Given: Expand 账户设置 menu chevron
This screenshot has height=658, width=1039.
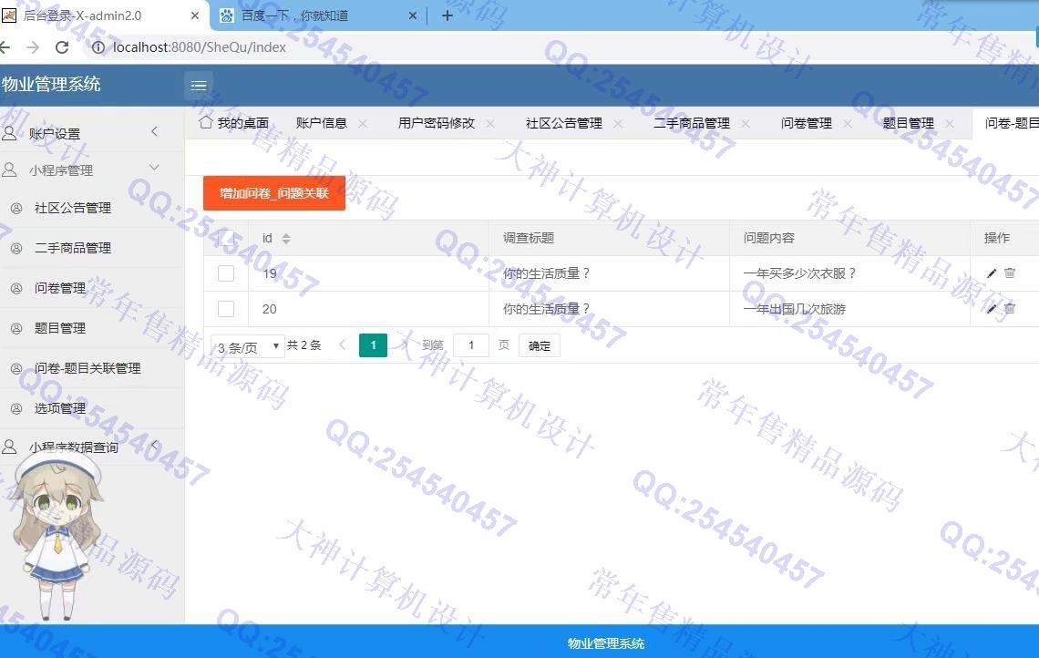Looking at the screenshot, I should (154, 131).
